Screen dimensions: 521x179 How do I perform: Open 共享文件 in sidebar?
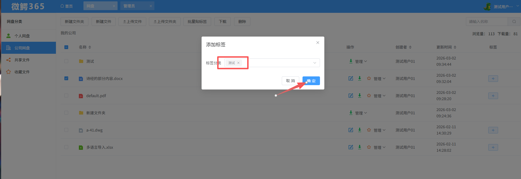pyautogui.click(x=29, y=60)
